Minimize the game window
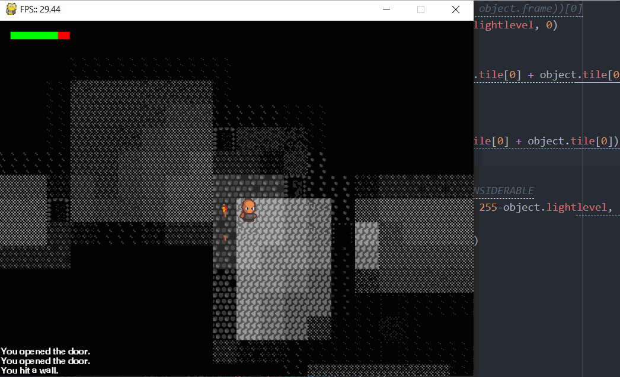The height and width of the screenshot is (377, 620). (386, 9)
